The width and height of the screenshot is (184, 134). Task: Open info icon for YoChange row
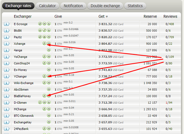tap(6, 57)
